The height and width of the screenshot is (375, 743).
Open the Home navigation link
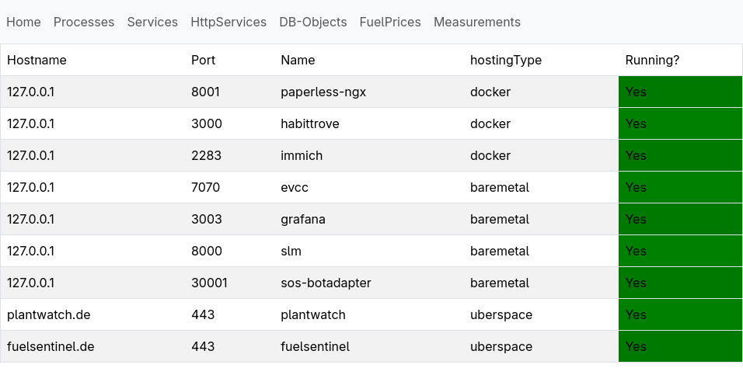pos(23,23)
